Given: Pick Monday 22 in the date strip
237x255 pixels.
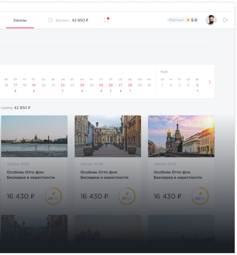Looking at the screenshot, I should tap(63, 85).
